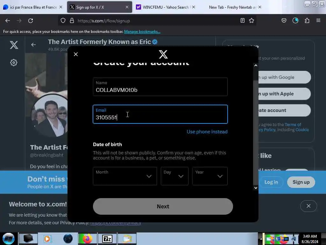This screenshot has width=326, height=245.
Task: Click the address bar URL field
Action: click(157, 21)
